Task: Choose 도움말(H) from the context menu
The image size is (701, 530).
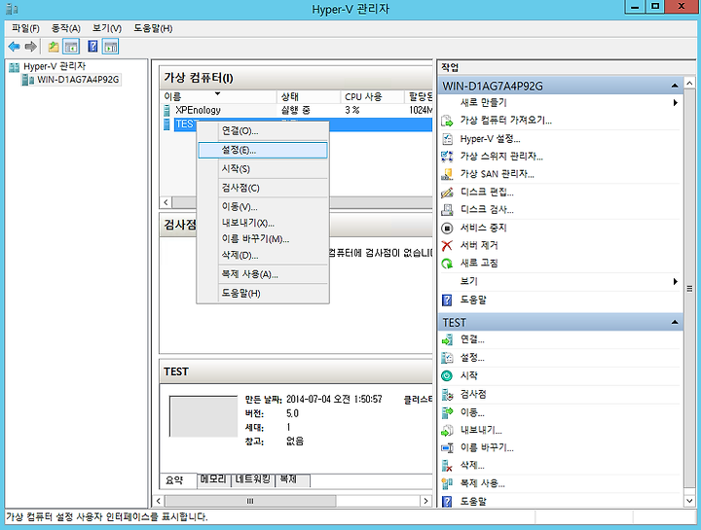Action: [263, 294]
